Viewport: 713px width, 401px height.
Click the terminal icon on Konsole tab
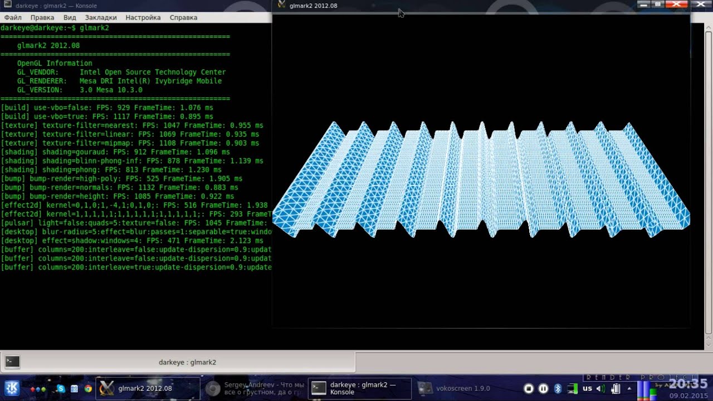pos(12,362)
